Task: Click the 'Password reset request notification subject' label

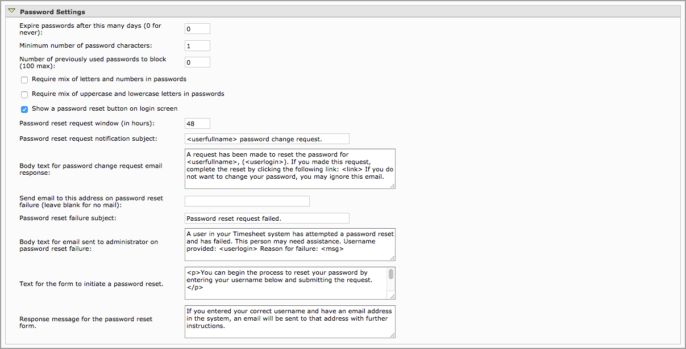Action: pyautogui.click(x=88, y=138)
